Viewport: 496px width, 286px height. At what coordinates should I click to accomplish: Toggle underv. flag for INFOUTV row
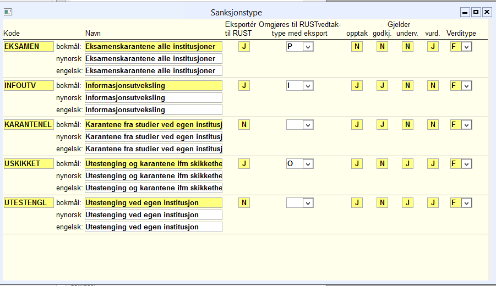(x=407, y=86)
